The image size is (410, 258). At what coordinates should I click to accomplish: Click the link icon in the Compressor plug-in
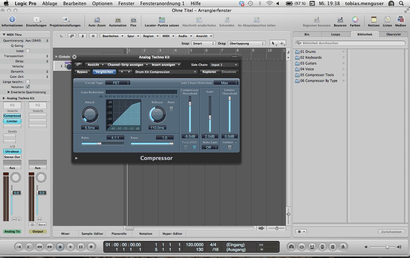[x=78, y=65]
